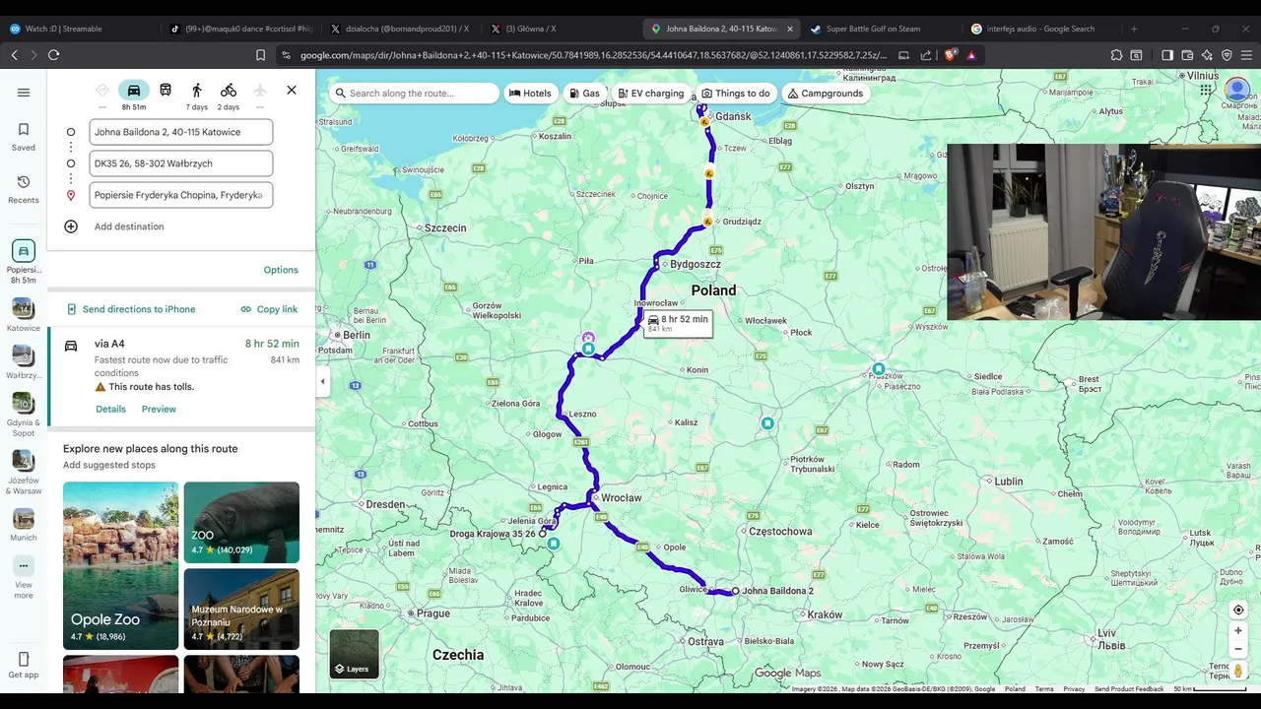Open a new browser tab
The height and width of the screenshot is (709, 1261).
point(1134,29)
